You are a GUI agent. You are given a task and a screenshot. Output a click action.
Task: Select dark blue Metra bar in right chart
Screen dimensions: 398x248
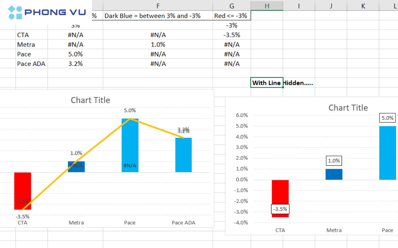pyautogui.click(x=334, y=174)
